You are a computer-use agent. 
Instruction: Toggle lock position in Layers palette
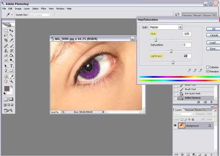(x=189, y=119)
